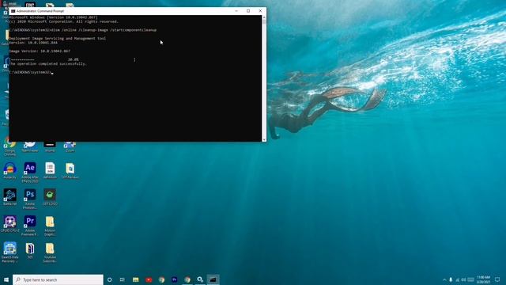The height and width of the screenshot is (285, 506).
Task: Open Adobe Photoshop desktop shortcut
Action: tap(30, 199)
